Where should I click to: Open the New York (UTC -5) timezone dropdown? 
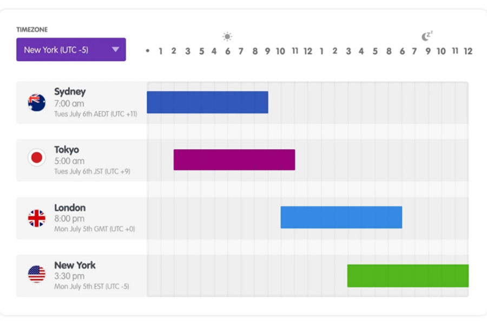click(x=71, y=49)
